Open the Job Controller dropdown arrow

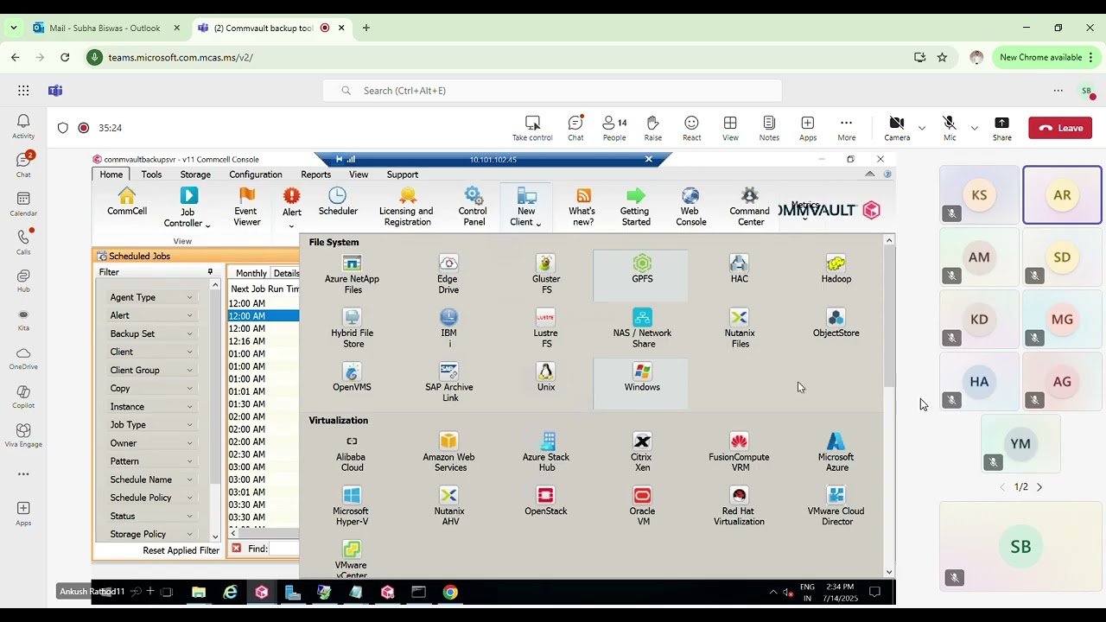point(207,225)
